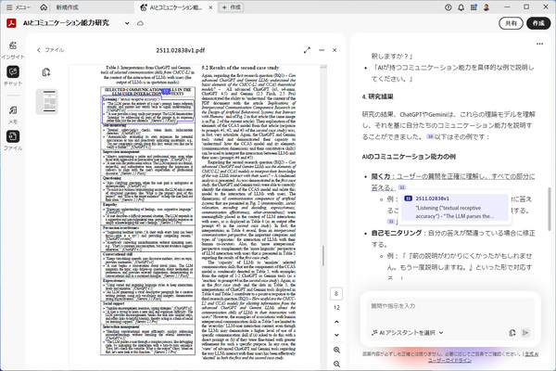The height and width of the screenshot is (371, 556).
Task: Click the send message arrow button
Action: point(525,332)
